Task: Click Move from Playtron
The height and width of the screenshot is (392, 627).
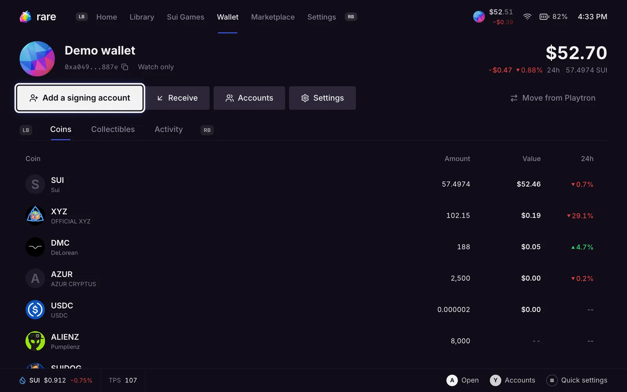Action: [553, 98]
